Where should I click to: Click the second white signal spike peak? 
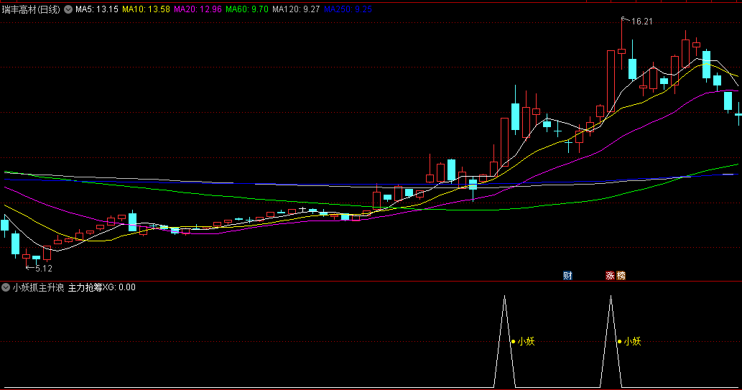pyautogui.click(x=611, y=297)
